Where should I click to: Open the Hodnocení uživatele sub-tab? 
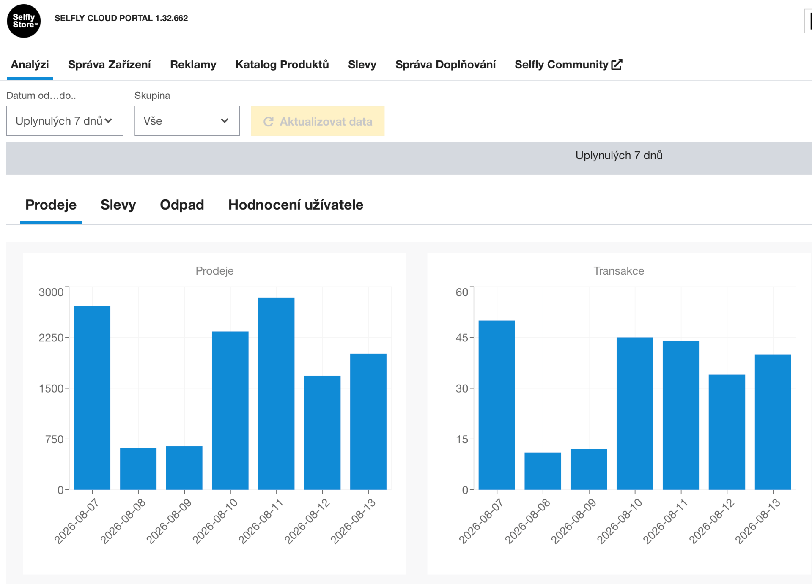(x=296, y=205)
